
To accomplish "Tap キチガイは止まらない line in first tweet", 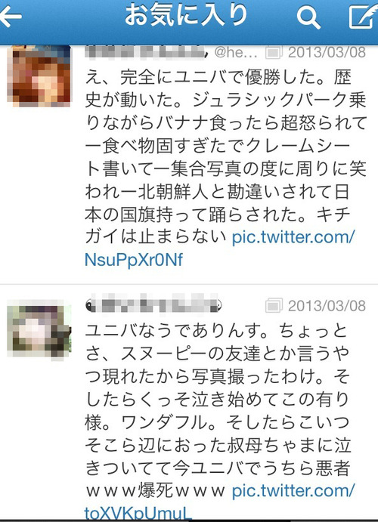I will (x=156, y=237).
